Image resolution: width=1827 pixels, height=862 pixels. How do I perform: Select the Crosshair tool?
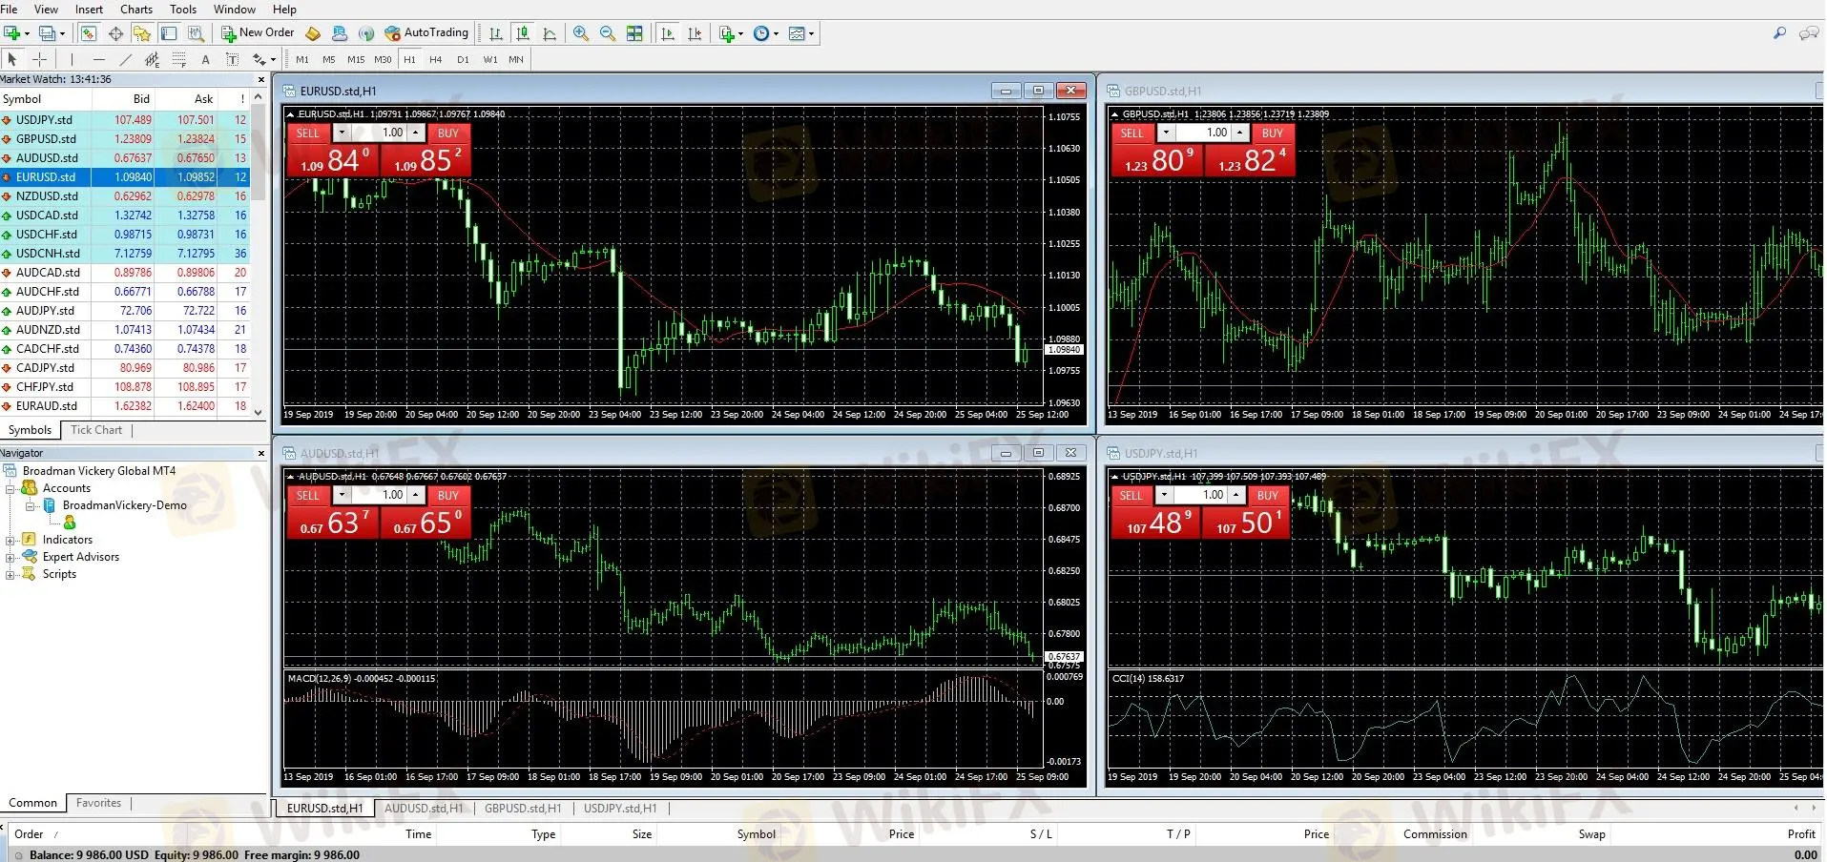click(x=39, y=59)
